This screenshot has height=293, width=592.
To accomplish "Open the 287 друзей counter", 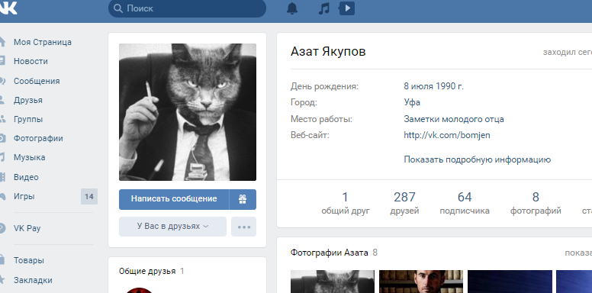I will 405,203.
